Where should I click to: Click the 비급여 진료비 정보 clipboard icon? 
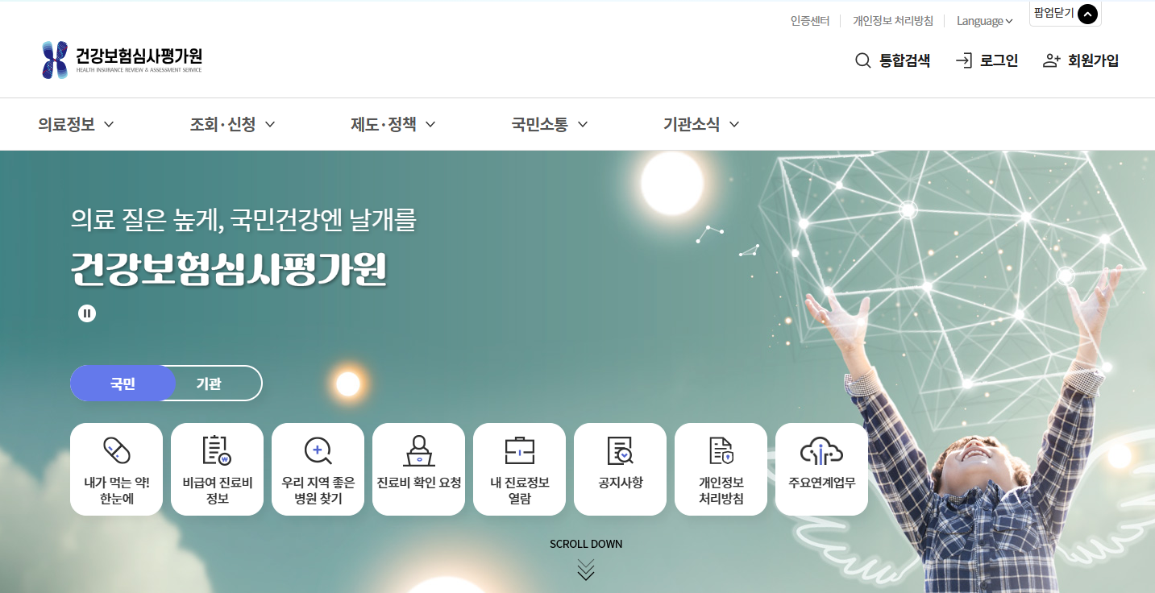pyautogui.click(x=217, y=450)
